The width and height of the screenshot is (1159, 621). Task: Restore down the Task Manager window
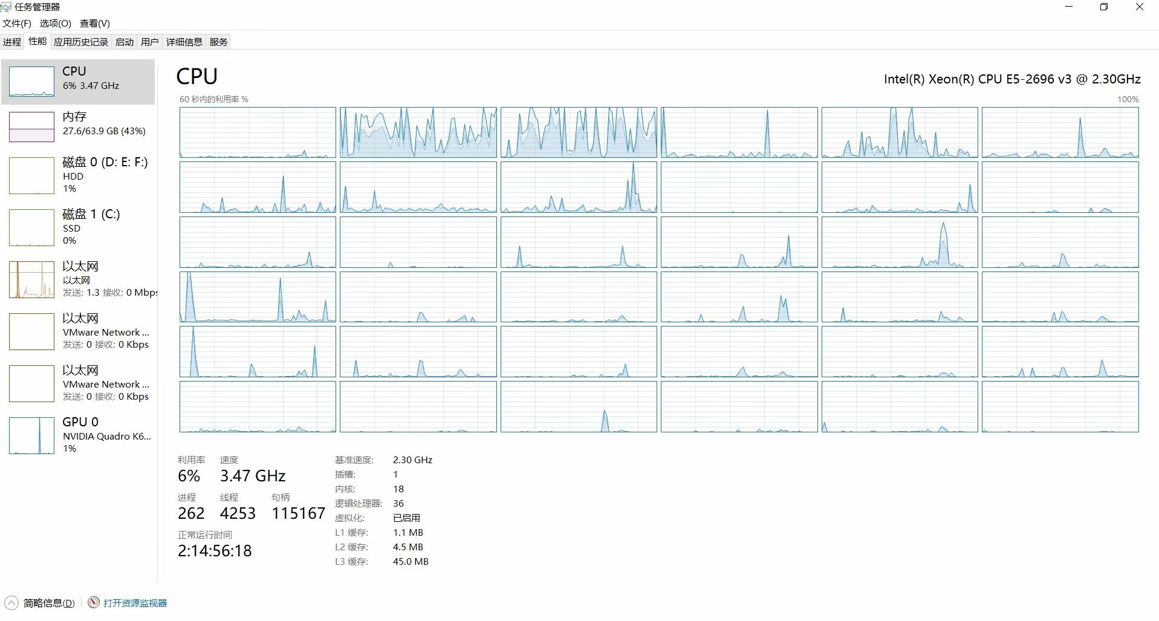1103,7
